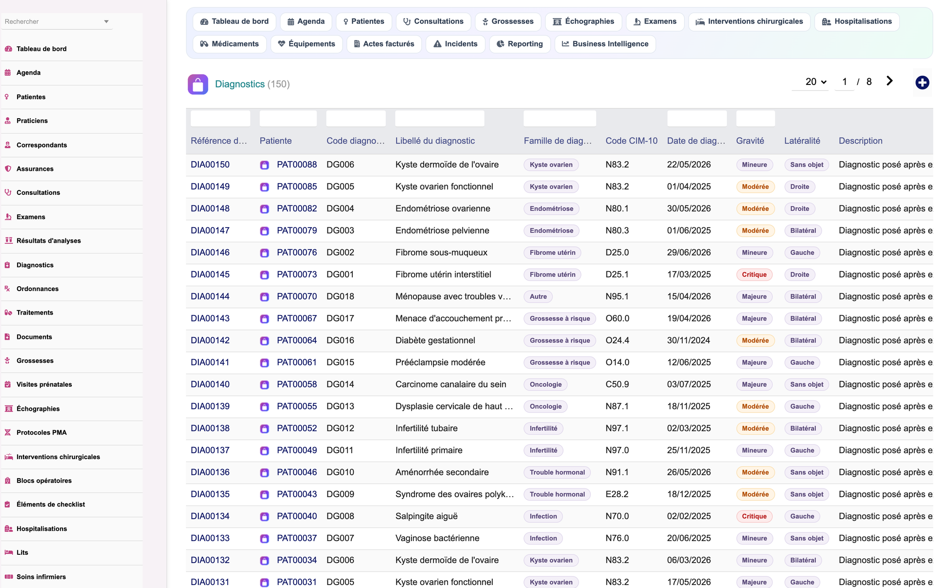The height and width of the screenshot is (588, 951).
Task: Open the Échographies tab in top navigation
Action: point(584,21)
